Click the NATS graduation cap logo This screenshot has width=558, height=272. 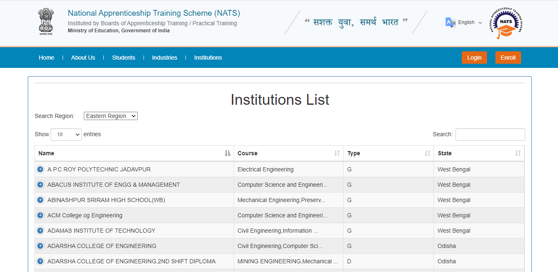(x=505, y=23)
